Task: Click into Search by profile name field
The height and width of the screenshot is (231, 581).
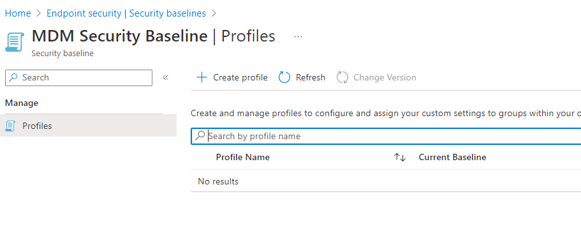Action: click(386, 136)
